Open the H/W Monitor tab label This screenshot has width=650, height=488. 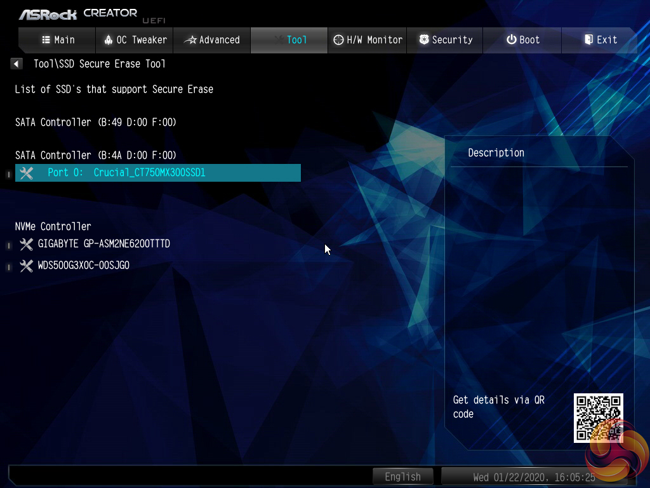tap(375, 40)
